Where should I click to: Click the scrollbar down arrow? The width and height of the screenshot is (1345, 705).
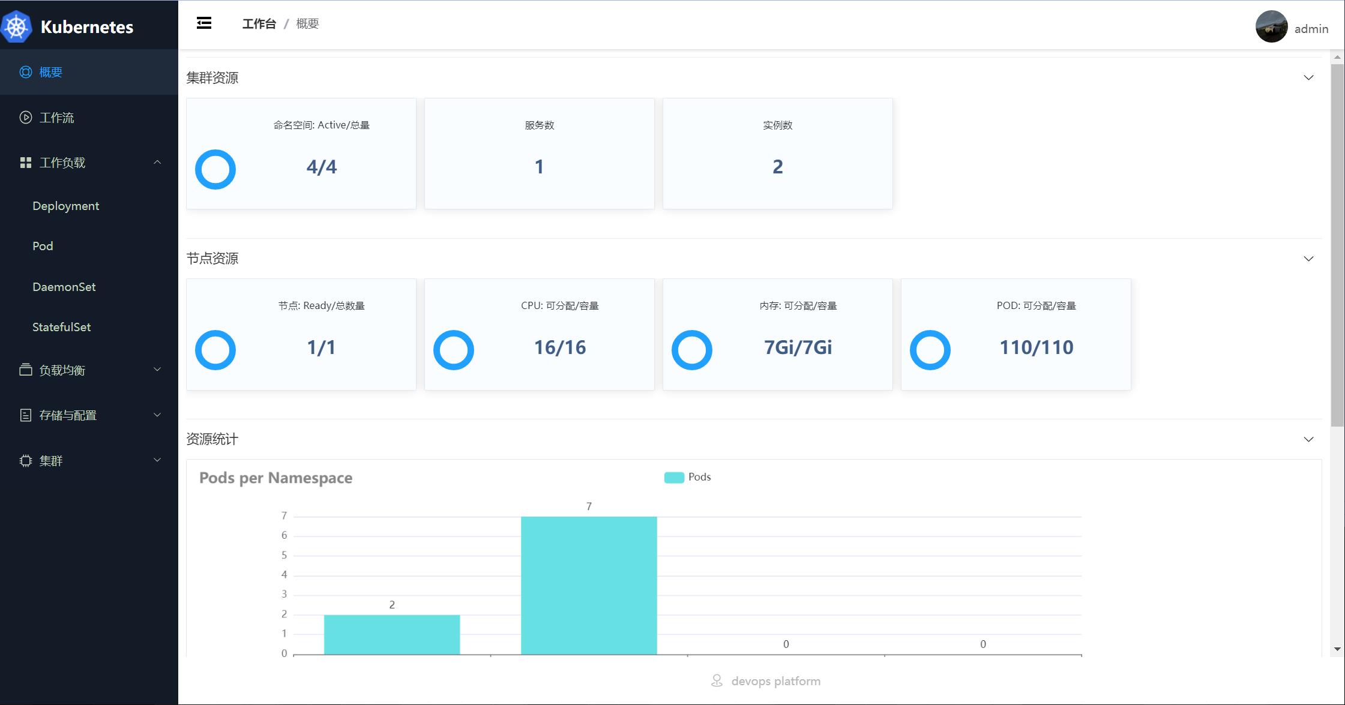[1337, 649]
